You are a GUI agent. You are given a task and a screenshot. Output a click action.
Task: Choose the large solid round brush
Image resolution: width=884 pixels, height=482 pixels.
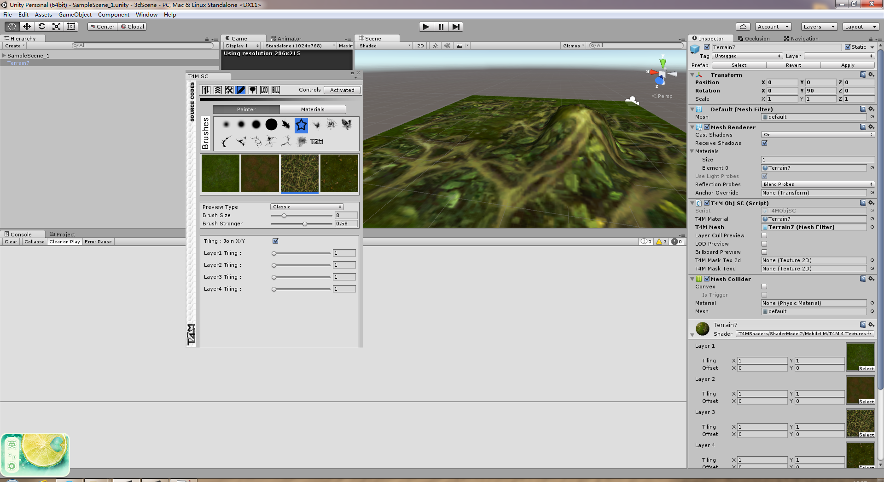coord(271,124)
